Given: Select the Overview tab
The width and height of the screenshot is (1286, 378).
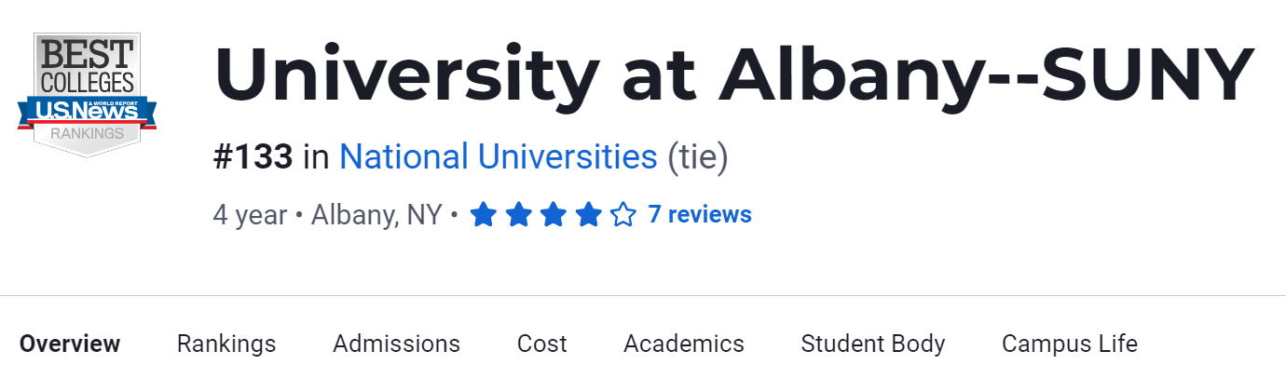Looking at the screenshot, I should click(x=70, y=344).
